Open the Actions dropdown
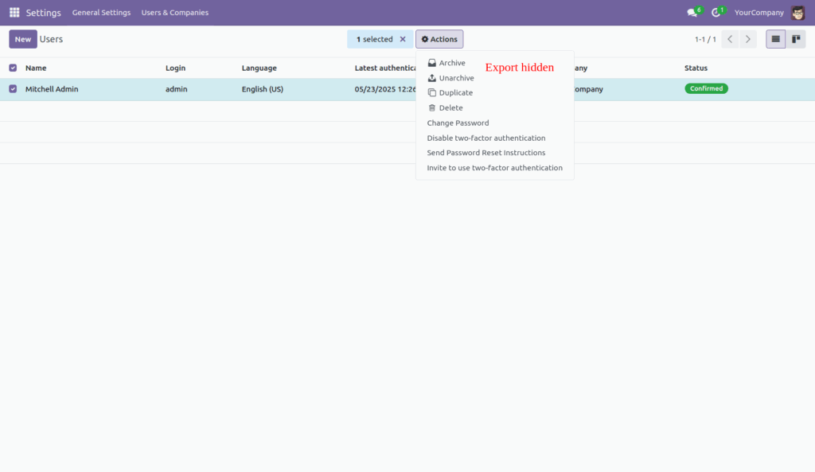815x472 pixels. [439, 38]
